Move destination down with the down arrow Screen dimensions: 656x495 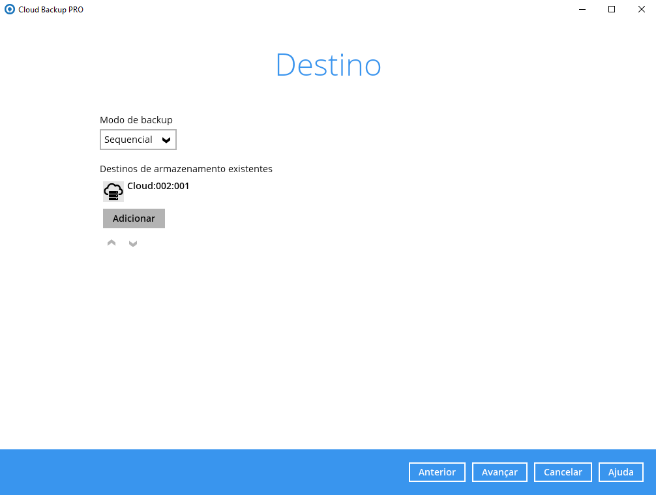133,244
